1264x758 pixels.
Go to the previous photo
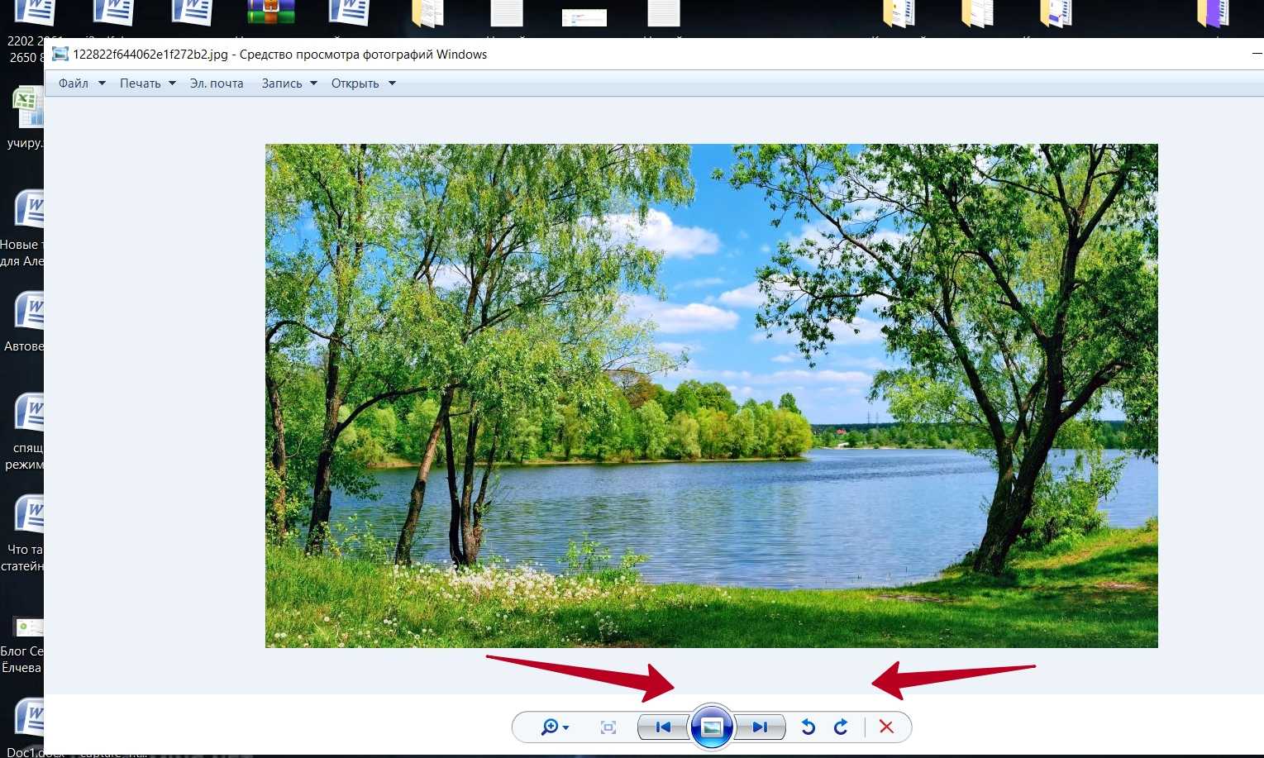coord(663,727)
